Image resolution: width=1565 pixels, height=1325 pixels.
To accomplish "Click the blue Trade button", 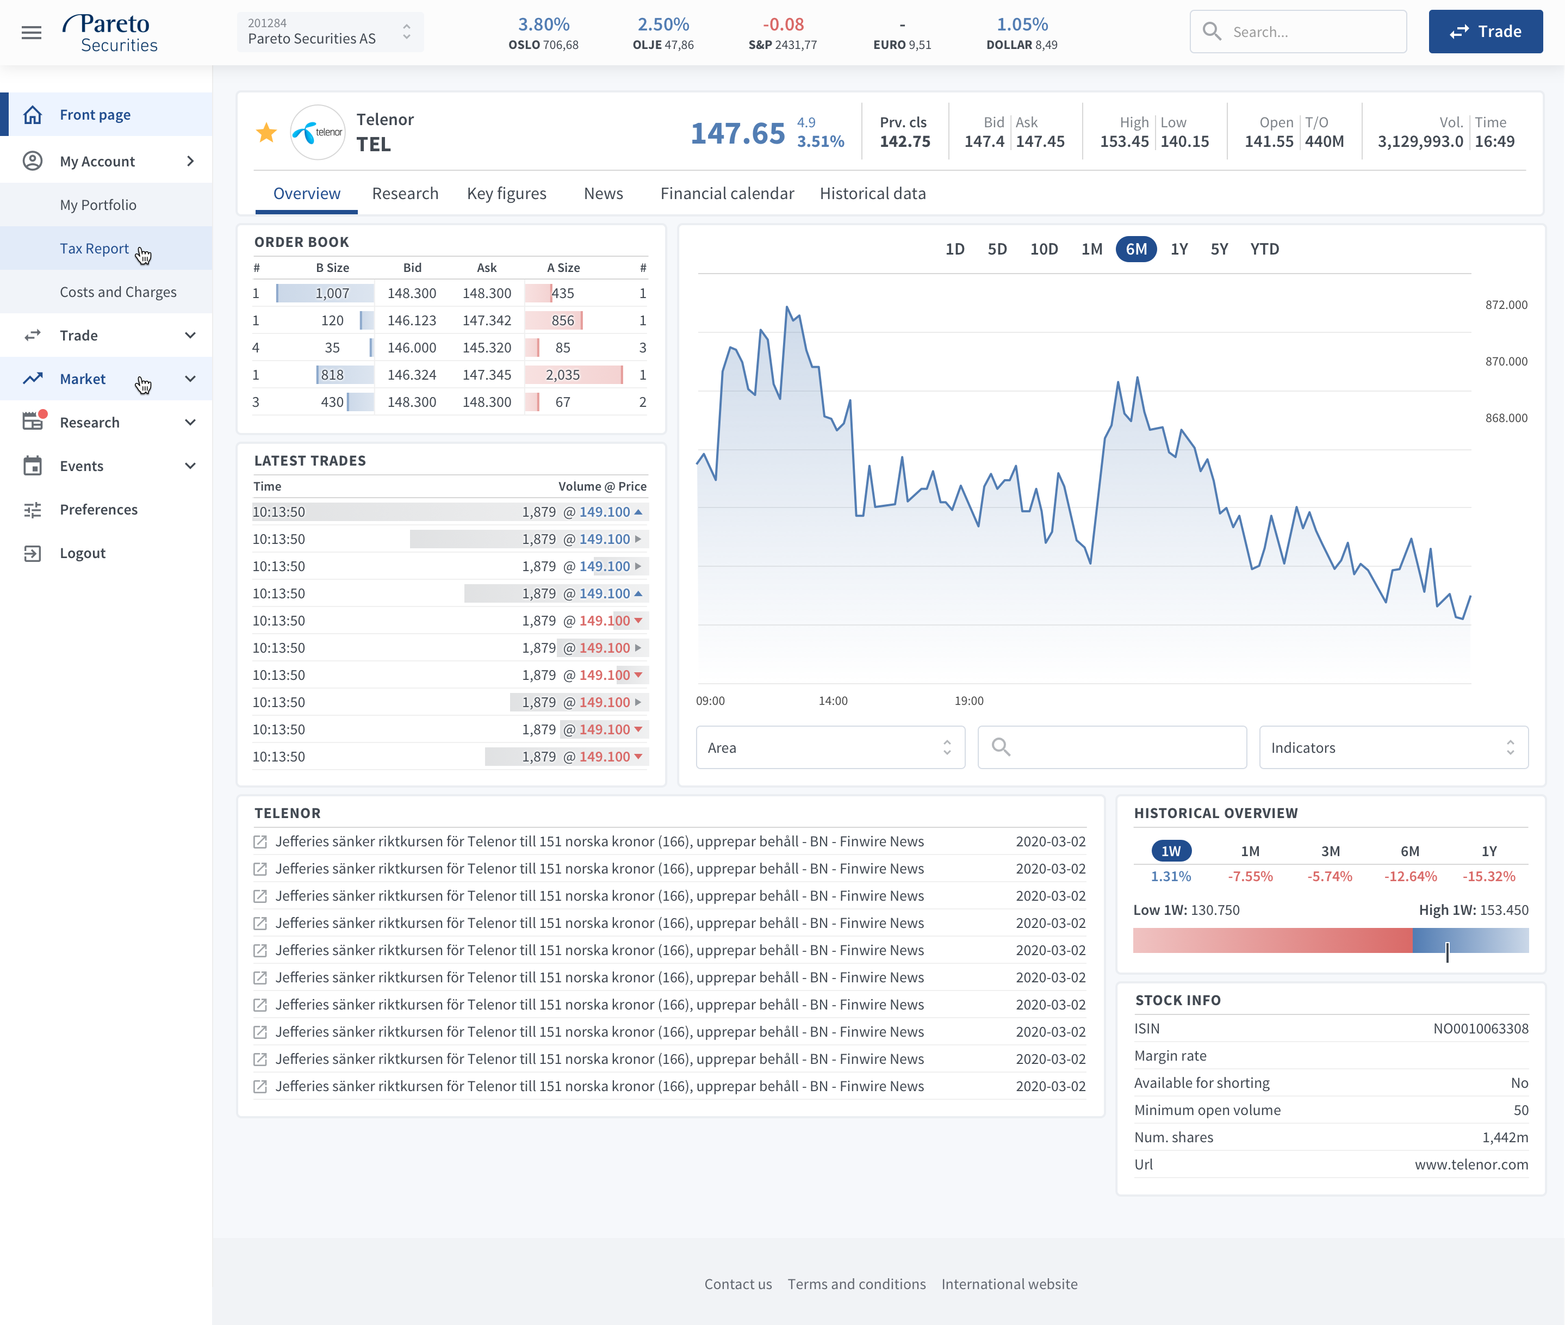I will [1486, 32].
